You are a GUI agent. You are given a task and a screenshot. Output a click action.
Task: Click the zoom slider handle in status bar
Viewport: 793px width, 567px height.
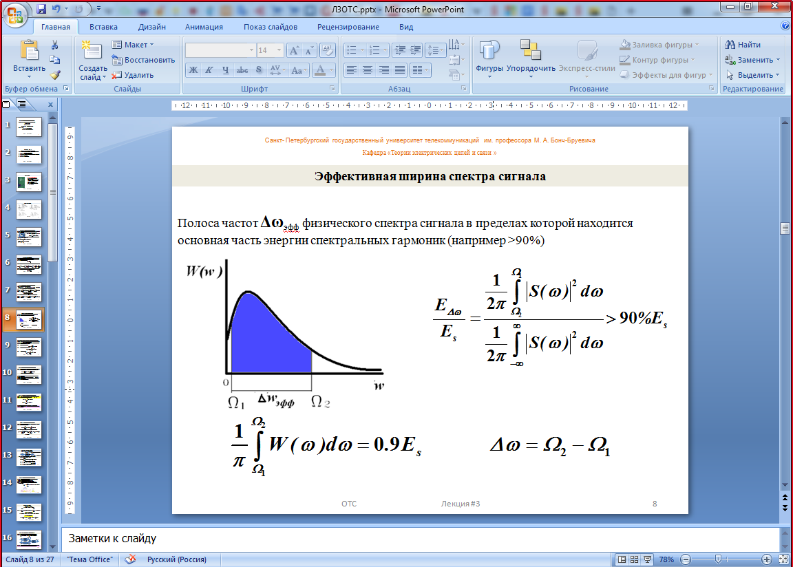pos(717,559)
